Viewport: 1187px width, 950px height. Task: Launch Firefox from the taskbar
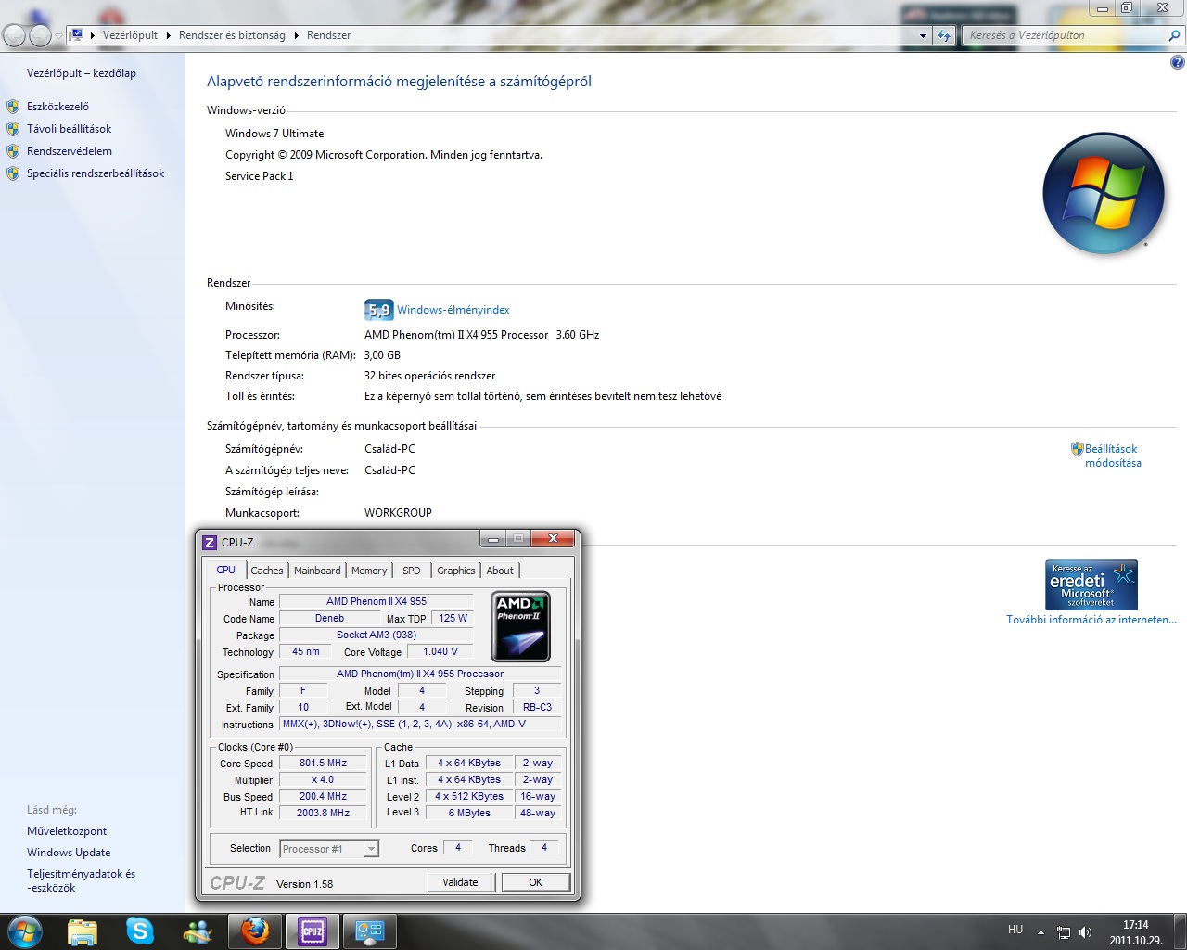pyautogui.click(x=255, y=931)
